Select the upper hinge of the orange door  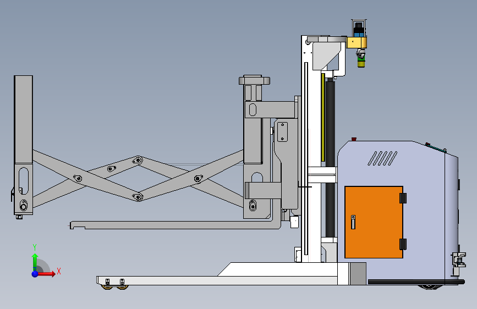[403, 198]
